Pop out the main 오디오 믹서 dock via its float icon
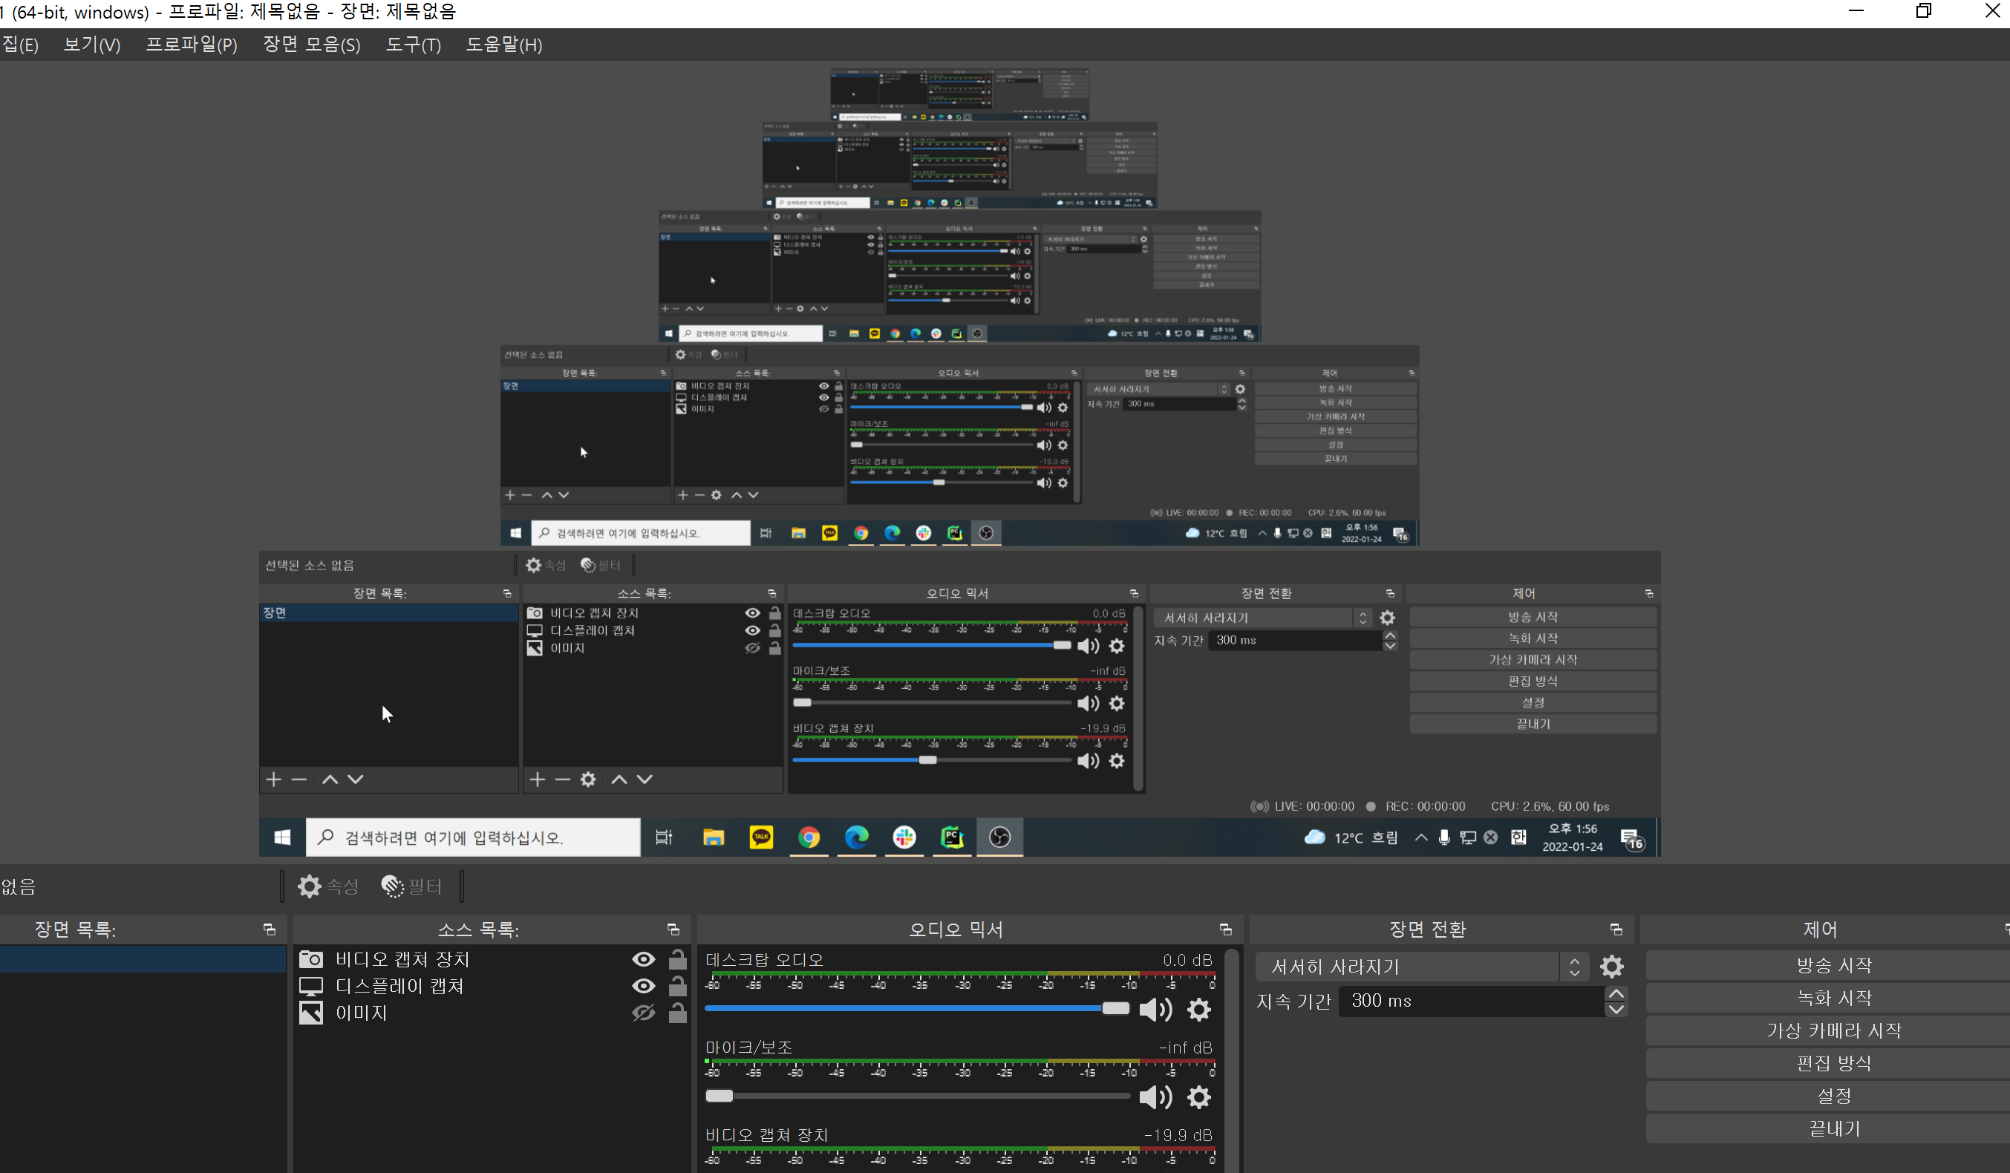 [x=1225, y=929]
